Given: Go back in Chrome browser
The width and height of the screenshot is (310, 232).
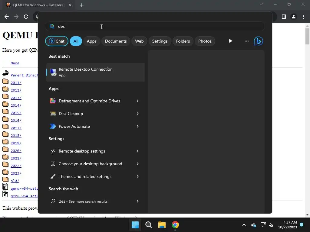Looking at the screenshot, I should (x=7, y=17).
